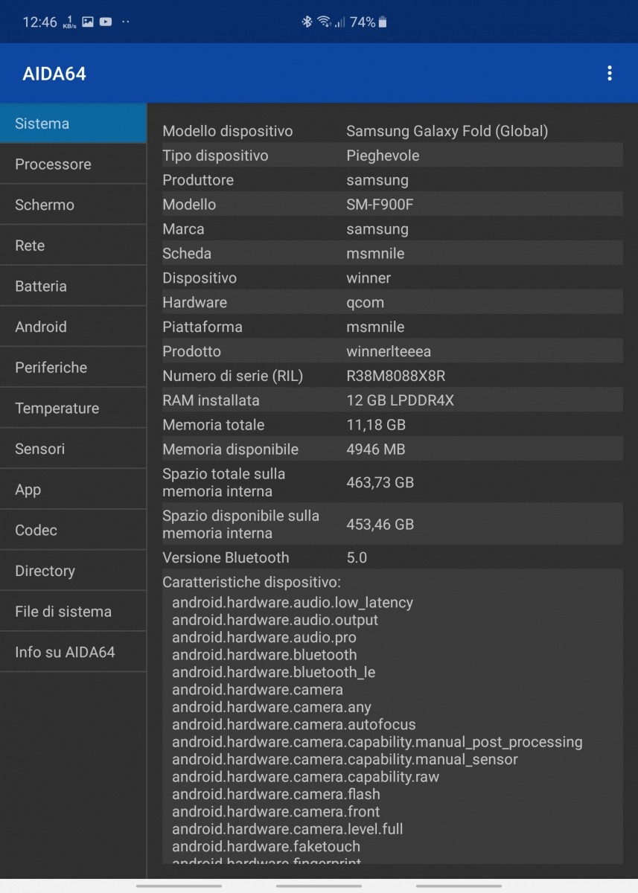
Task: Select the Sistema tab
Action: point(73,124)
